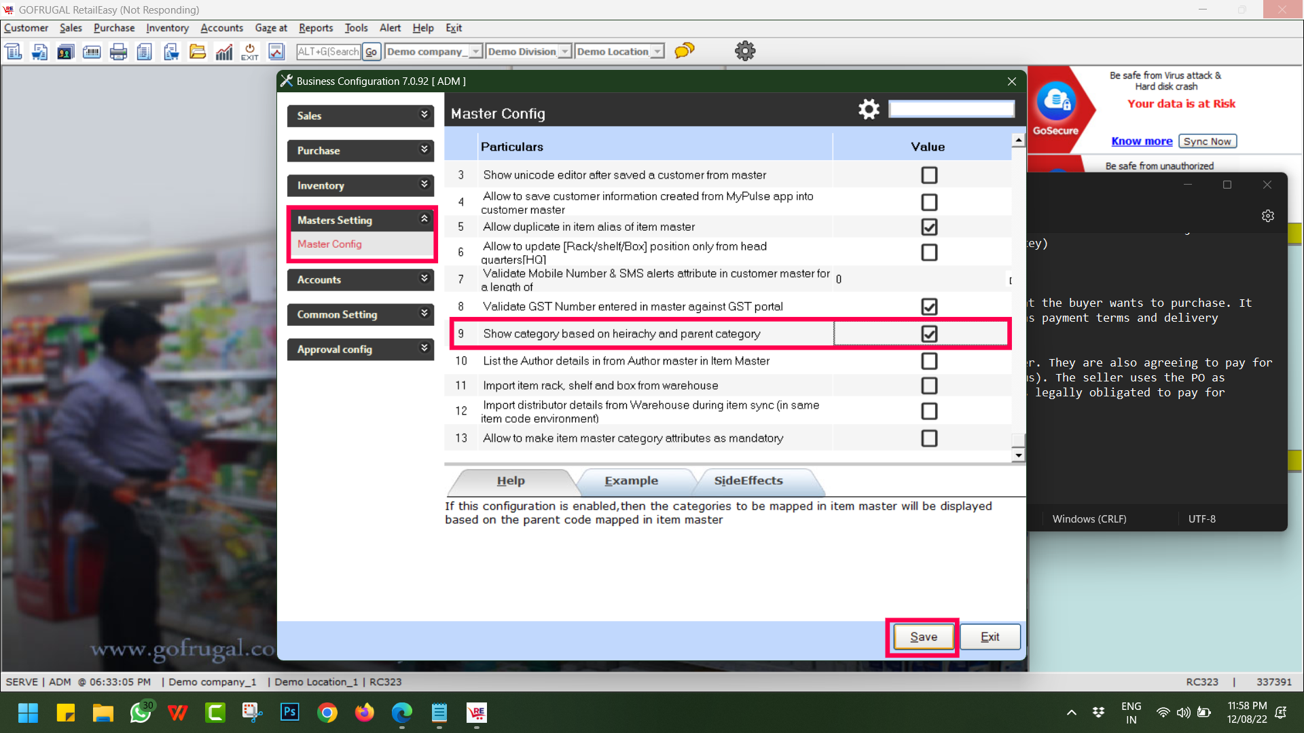
Task: Click the bar chart toolbar icon
Action: (224, 52)
